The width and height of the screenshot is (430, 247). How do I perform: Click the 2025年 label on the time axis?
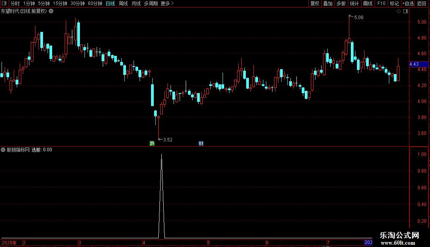(x=9, y=242)
